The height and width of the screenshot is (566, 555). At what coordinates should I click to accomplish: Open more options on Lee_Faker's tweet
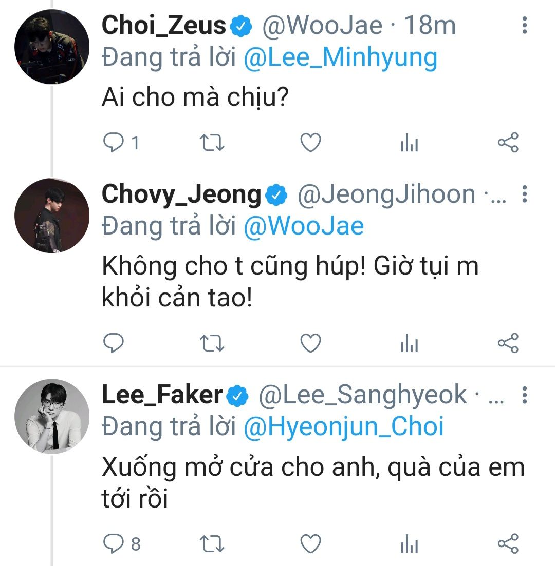pos(525,394)
